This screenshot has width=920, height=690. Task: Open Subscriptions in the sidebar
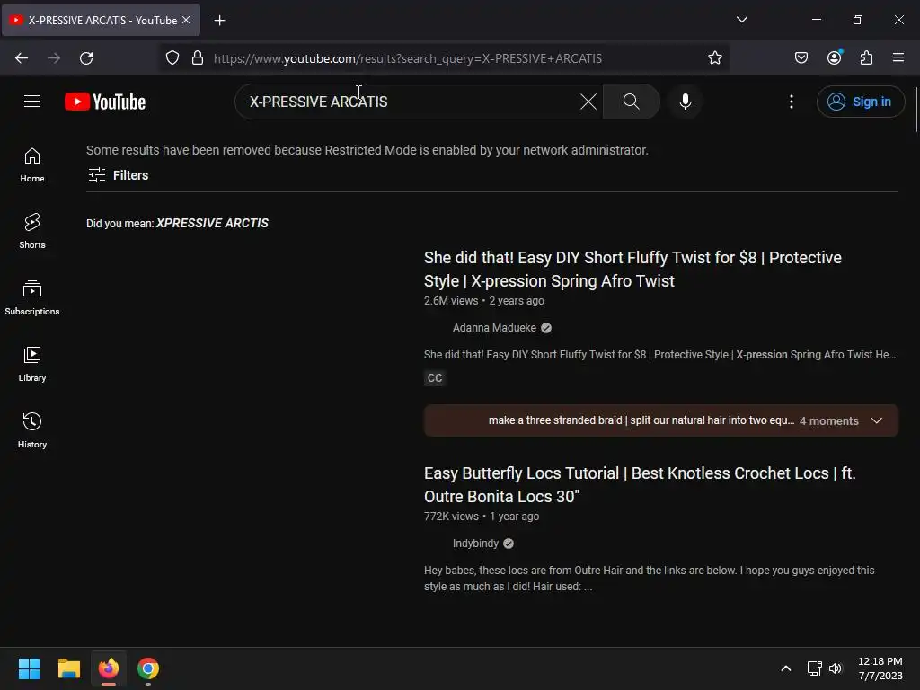click(32, 297)
